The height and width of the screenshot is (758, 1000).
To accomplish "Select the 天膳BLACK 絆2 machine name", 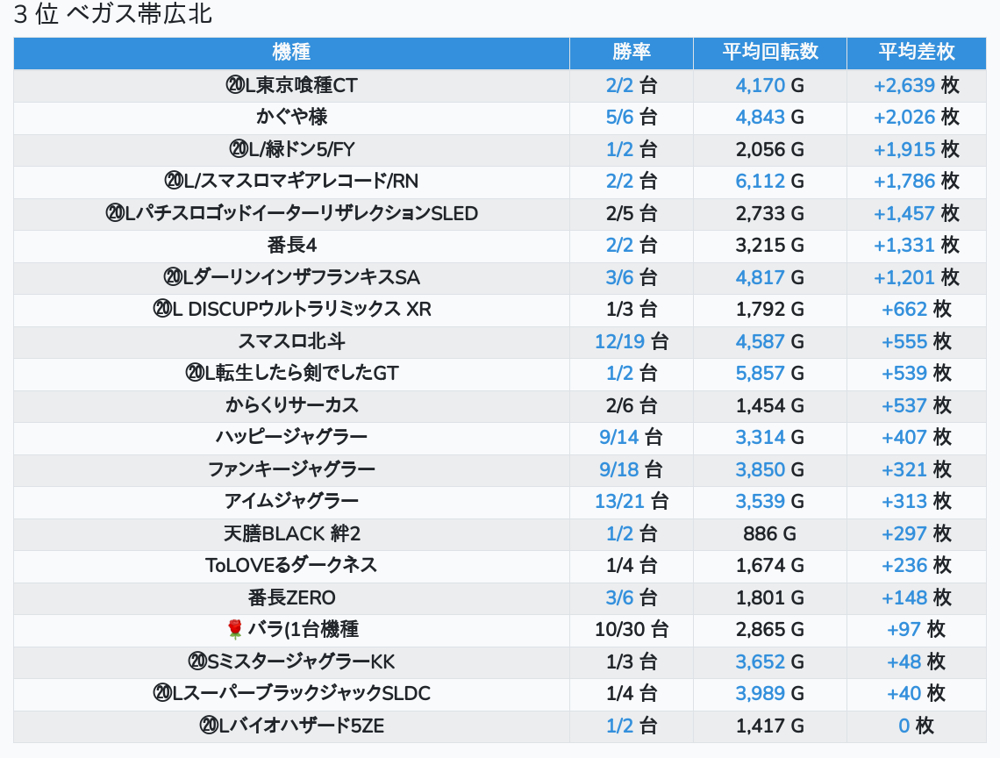I will click(x=291, y=533).
